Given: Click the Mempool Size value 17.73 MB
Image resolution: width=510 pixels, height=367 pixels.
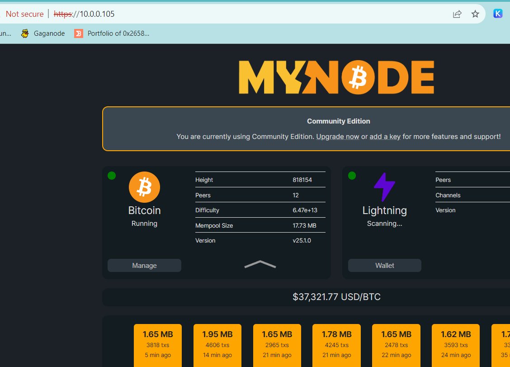Looking at the screenshot, I should (x=304, y=226).
